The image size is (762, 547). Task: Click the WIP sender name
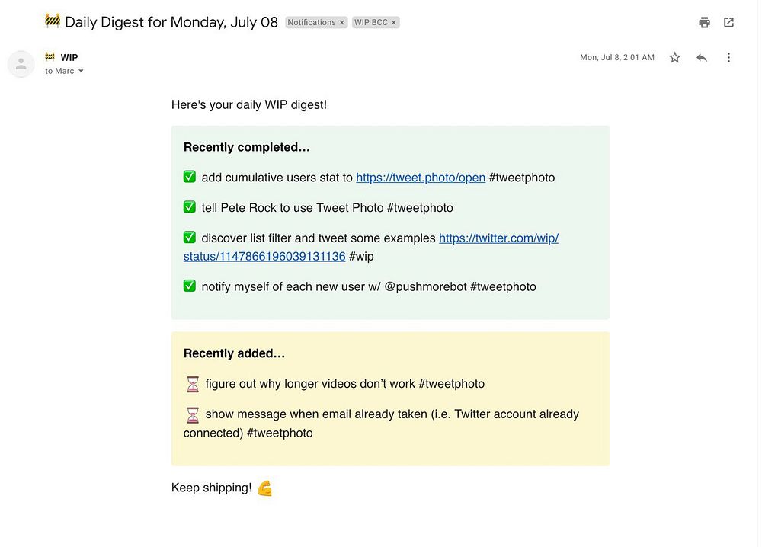[x=69, y=57]
